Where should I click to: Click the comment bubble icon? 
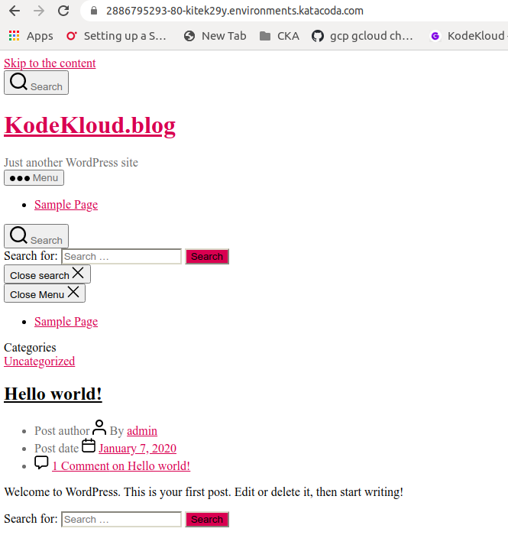point(41,463)
